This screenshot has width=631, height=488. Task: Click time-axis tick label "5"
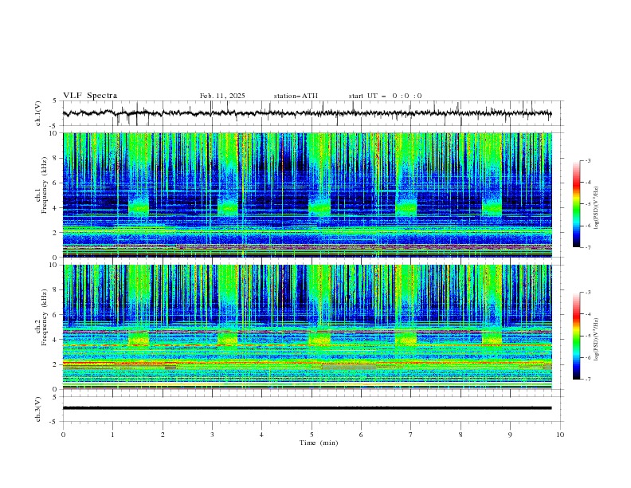click(x=312, y=435)
